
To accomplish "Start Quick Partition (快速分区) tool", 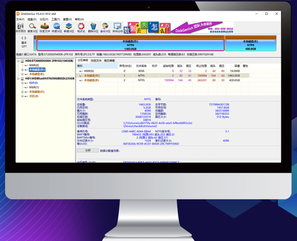I will point(57,28).
